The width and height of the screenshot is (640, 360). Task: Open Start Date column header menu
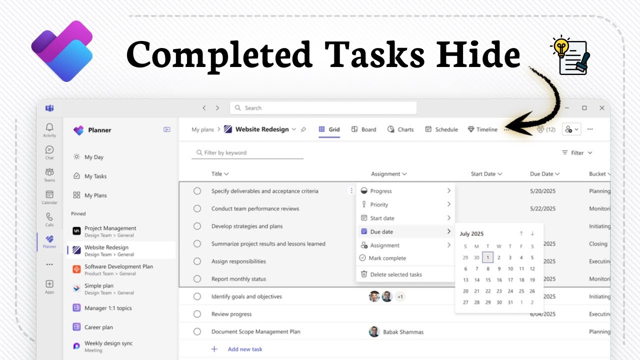[x=486, y=174]
